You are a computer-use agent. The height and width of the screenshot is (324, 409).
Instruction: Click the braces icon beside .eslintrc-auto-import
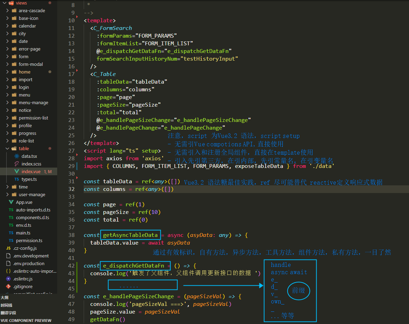click(x=8, y=271)
